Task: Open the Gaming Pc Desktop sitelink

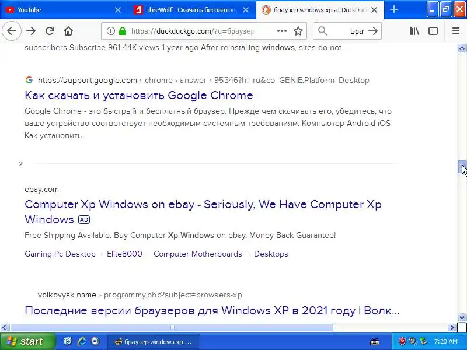Action: click(x=60, y=254)
